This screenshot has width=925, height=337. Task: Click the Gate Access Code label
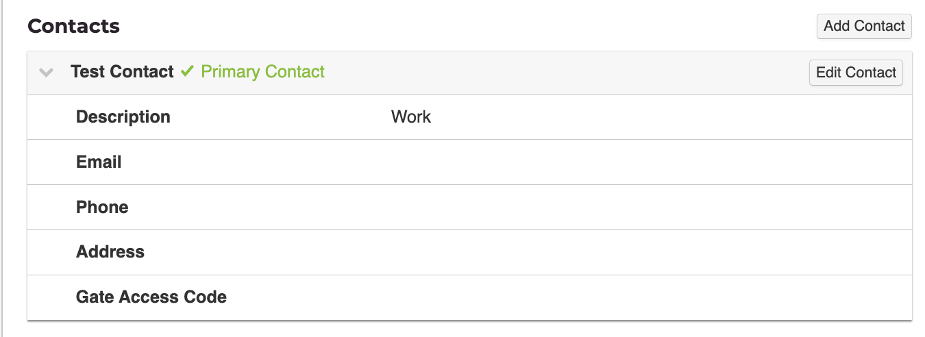pos(151,297)
